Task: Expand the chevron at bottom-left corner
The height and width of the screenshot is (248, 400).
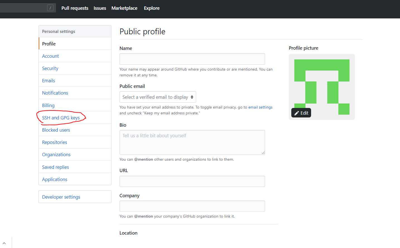Action: click(x=4, y=243)
